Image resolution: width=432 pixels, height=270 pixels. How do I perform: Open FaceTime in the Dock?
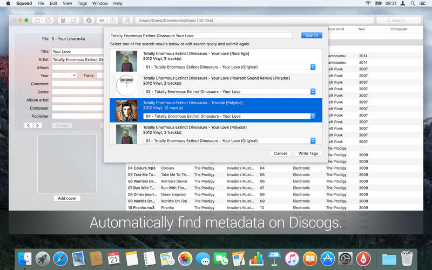[x=221, y=259]
